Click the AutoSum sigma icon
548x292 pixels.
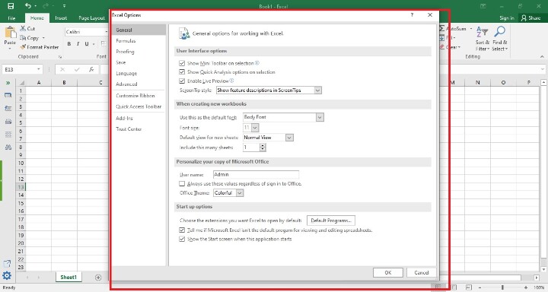click(x=442, y=28)
